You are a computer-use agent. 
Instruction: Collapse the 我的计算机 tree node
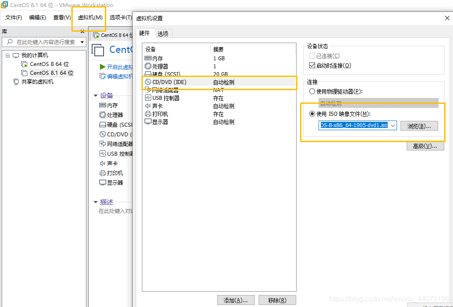[7, 55]
